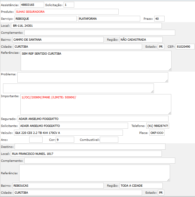Select the Prazo field showing 40
The image size is (195, 197).
[159, 19]
